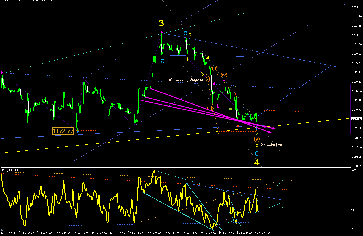Click the "24 Jun 09:00" time axis label
Viewport: 363px width, 236px height.
tap(263, 233)
